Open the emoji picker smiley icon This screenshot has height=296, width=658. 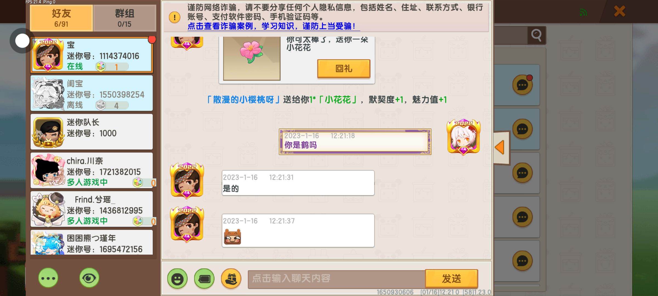(x=177, y=279)
